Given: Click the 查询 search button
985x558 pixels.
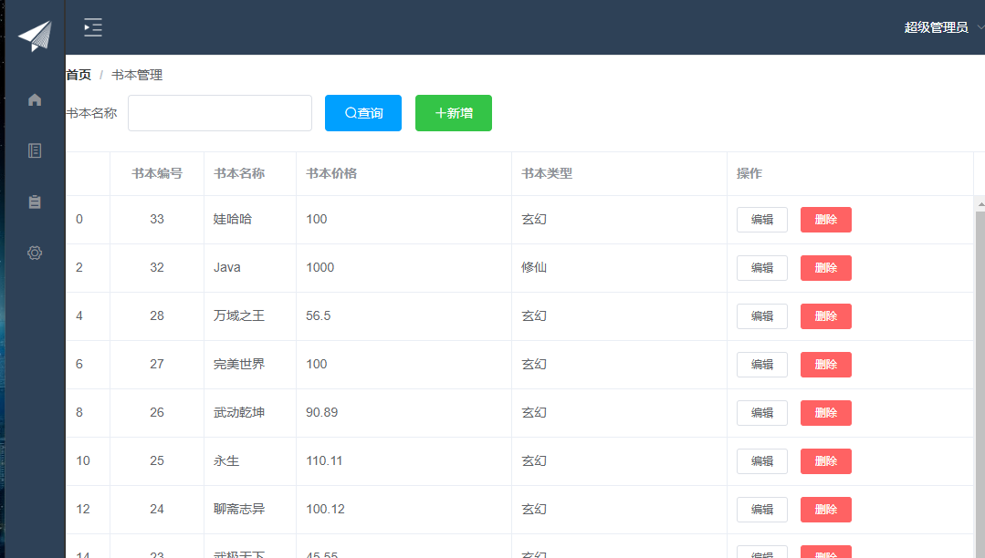Looking at the screenshot, I should pyautogui.click(x=363, y=113).
